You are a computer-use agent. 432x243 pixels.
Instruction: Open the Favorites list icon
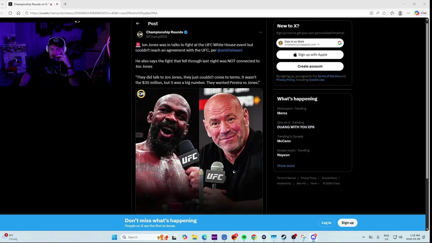(x=392, y=13)
